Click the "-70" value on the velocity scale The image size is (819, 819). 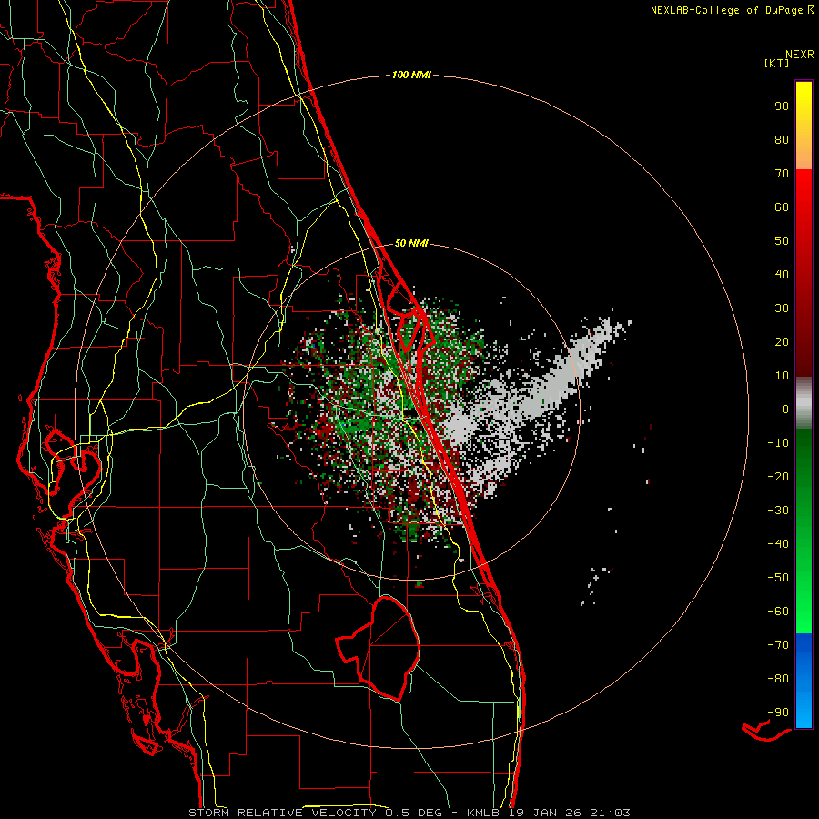pyautogui.click(x=778, y=645)
